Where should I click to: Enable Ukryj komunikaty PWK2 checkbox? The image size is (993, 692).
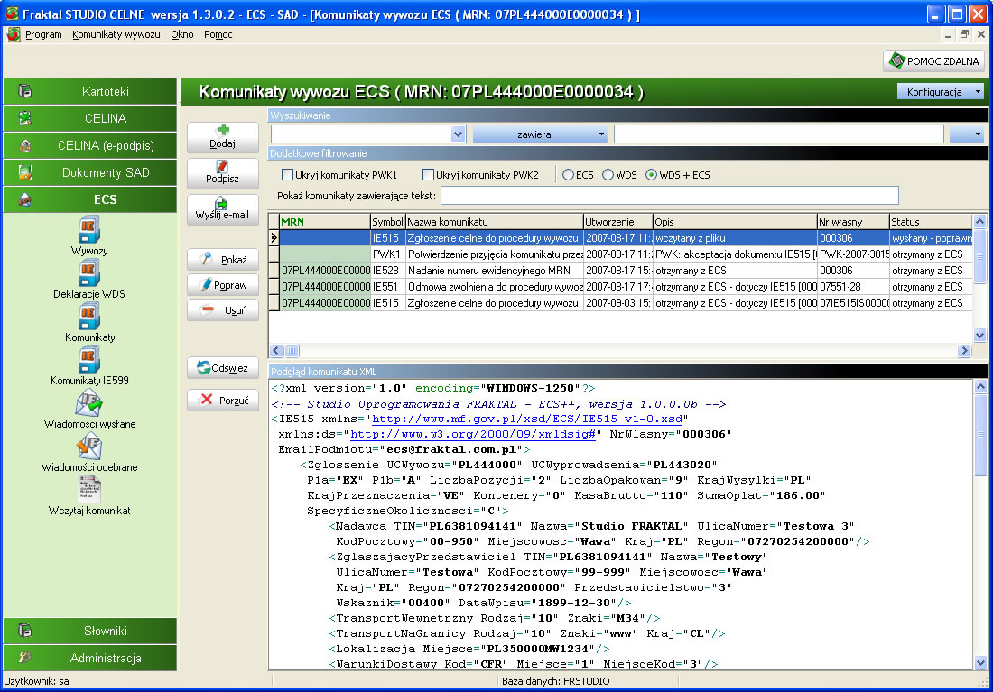428,175
